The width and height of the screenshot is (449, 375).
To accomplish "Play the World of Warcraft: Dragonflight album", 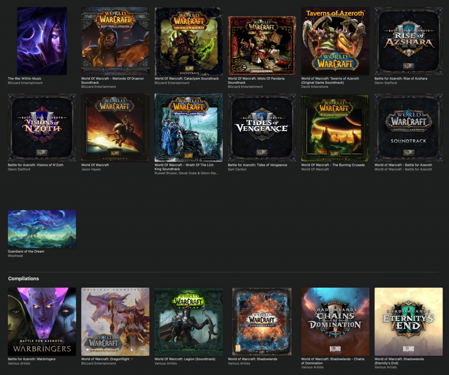I will 88,350.
